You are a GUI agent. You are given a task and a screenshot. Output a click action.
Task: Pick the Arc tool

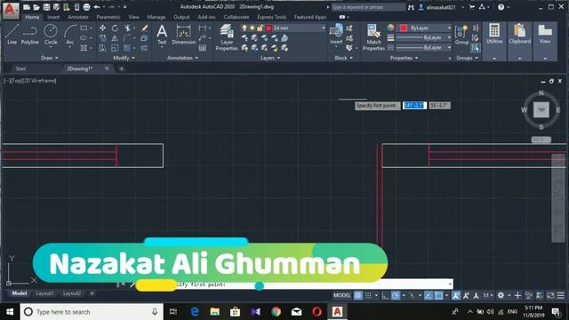[69, 34]
